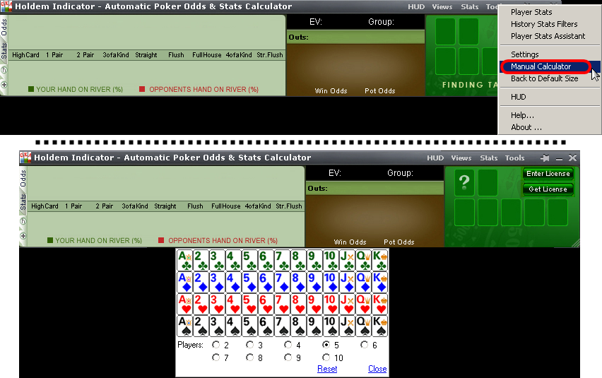Open Views menu in upper window
This screenshot has width=602, height=378.
pyautogui.click(x=442, y=6)
